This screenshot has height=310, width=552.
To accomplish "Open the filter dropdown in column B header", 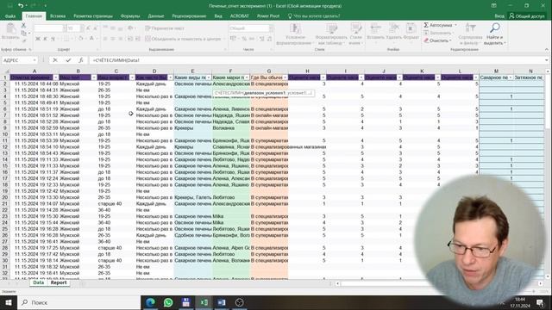I will coord(94,77).
